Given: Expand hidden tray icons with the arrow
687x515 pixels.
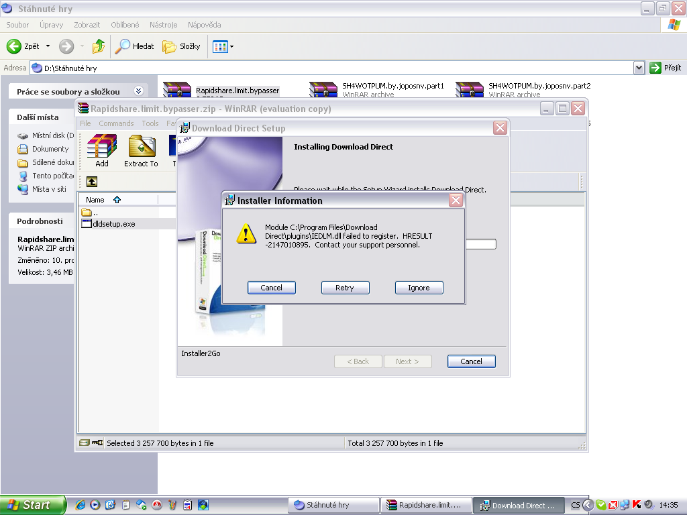Looking at the screenshot, I should pyautogui.click(x=588, y=505).
